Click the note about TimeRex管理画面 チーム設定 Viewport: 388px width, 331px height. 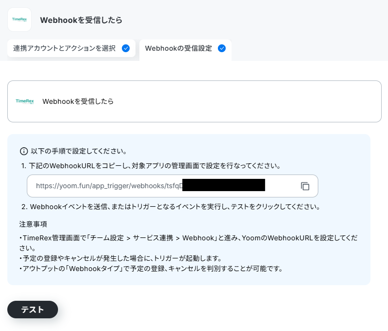[189, 243]
